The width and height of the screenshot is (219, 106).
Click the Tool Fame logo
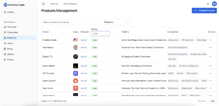point(76,88)
